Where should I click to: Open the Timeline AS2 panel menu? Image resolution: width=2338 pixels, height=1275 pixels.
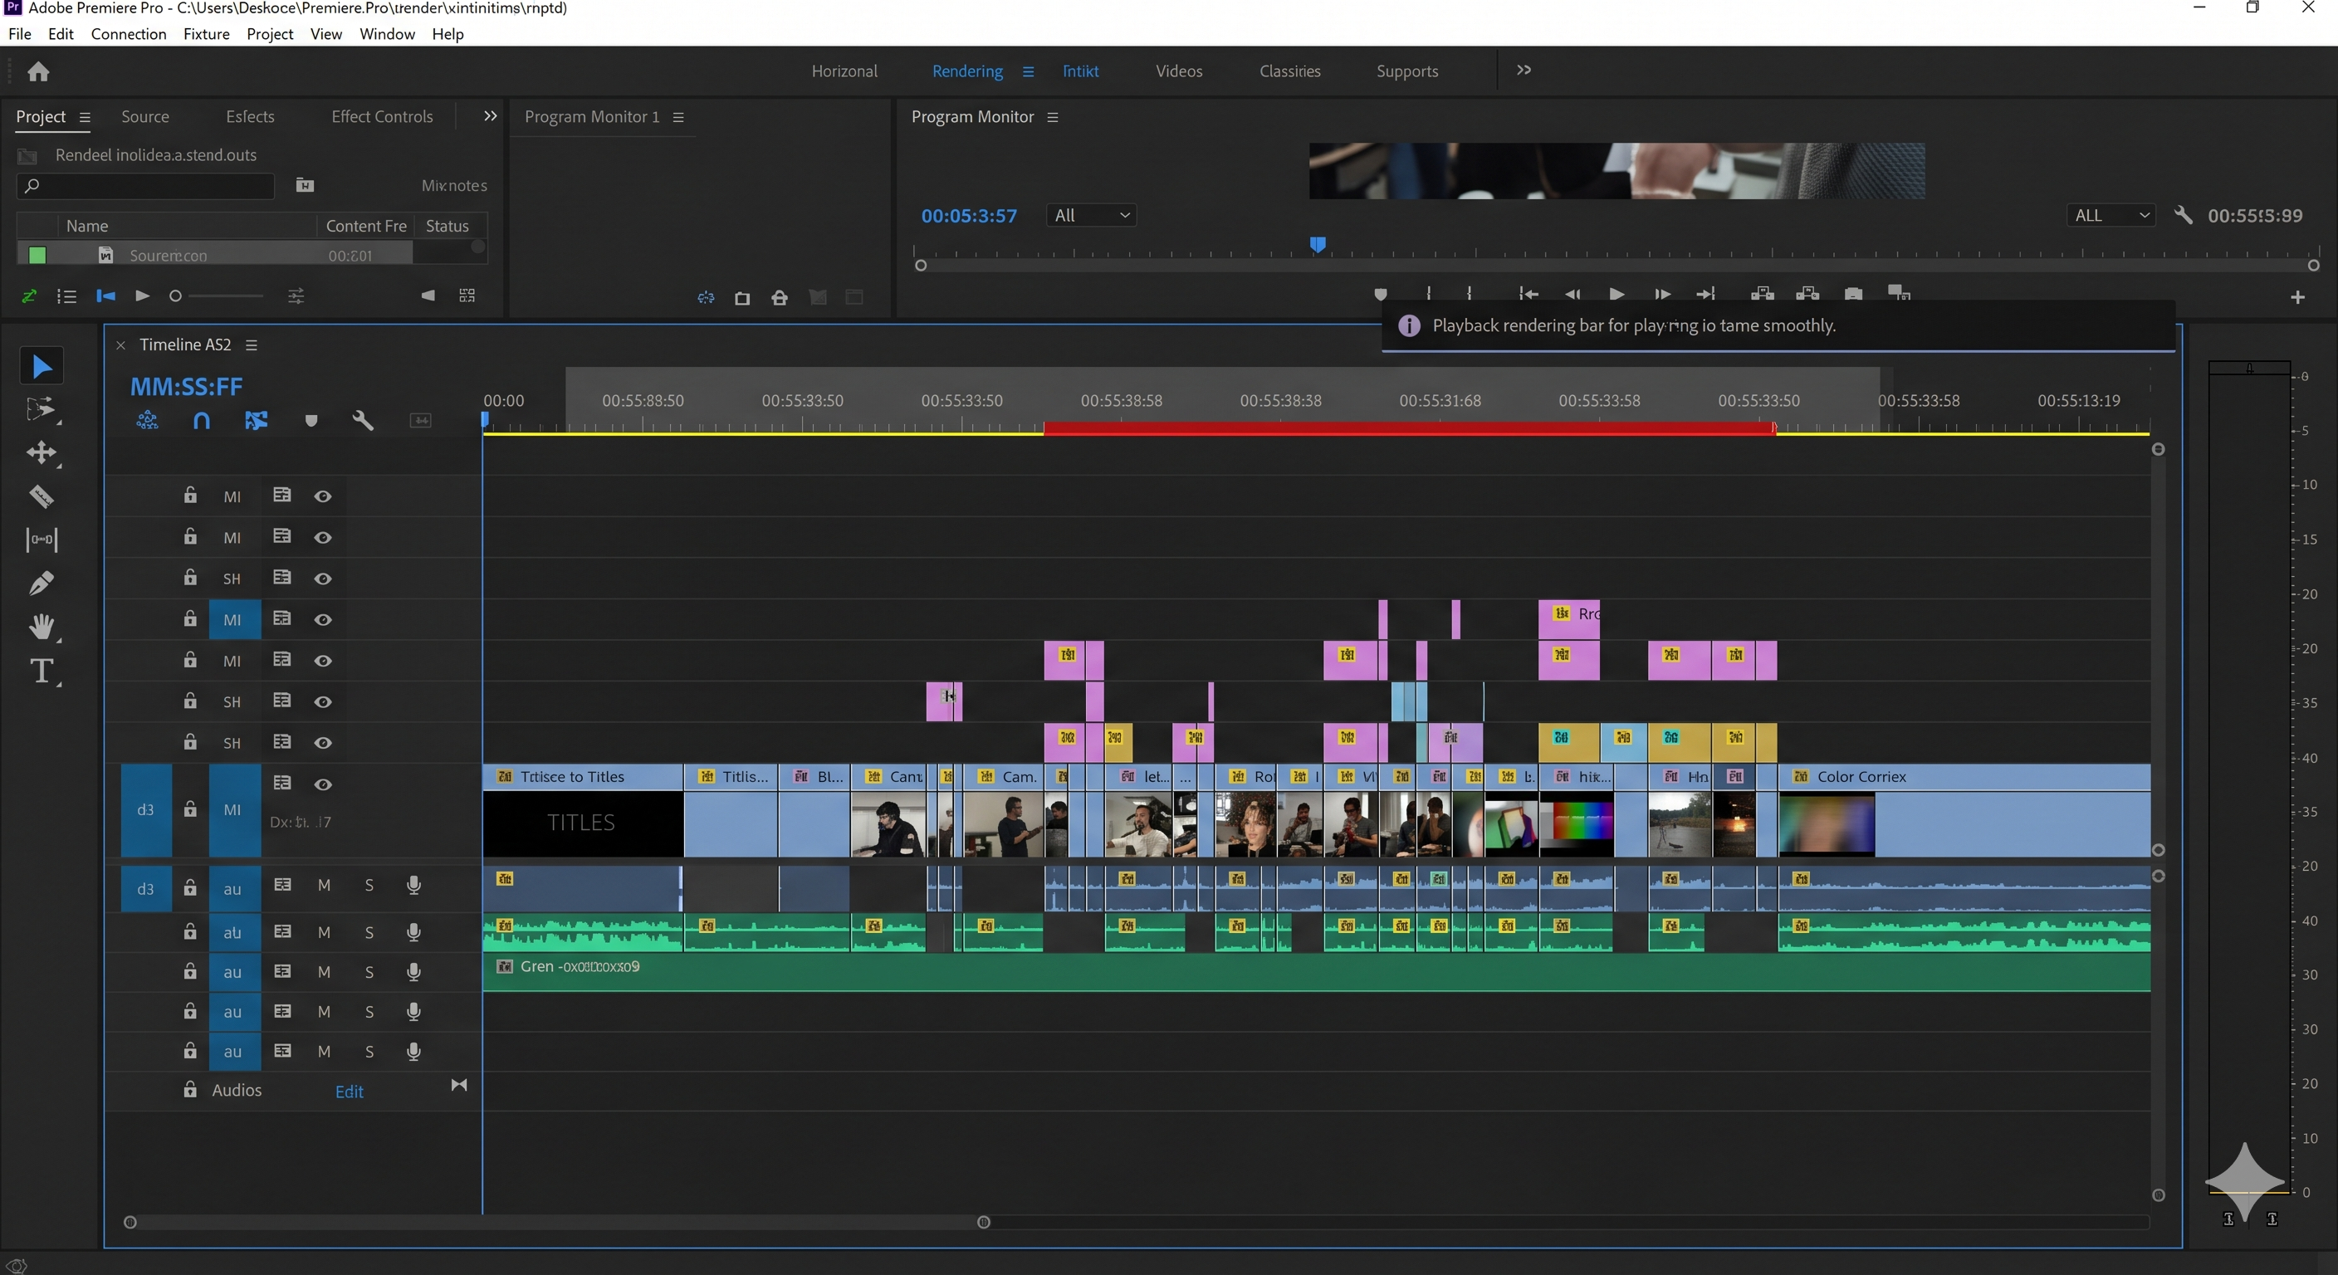coord(252,344)
